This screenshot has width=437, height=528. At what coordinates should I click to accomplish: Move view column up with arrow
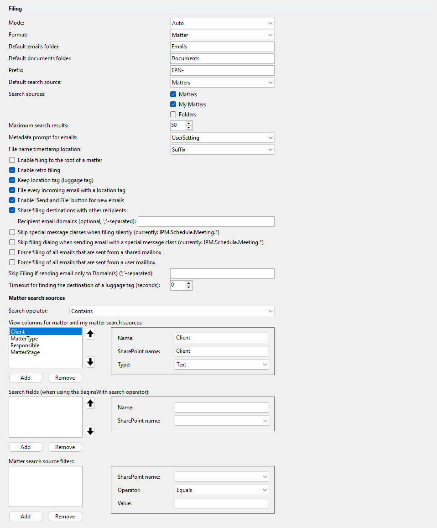90,334
